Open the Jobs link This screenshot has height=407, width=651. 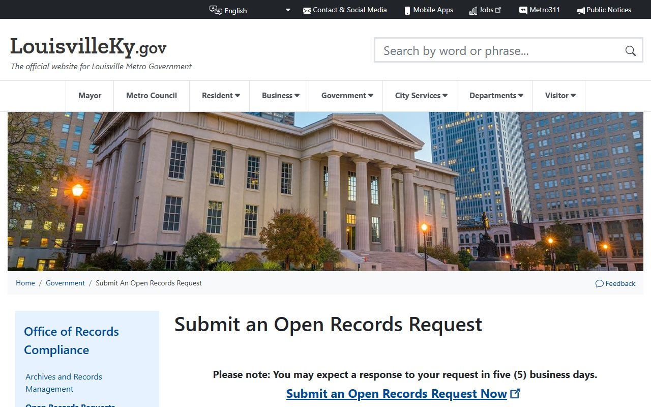click(486, 10)
